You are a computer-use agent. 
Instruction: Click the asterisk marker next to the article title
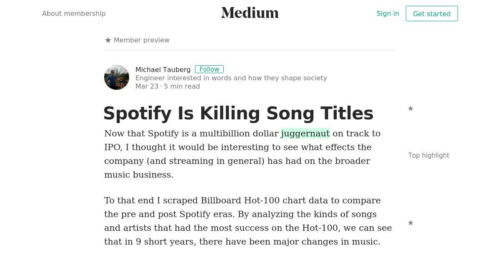point(410,109)
